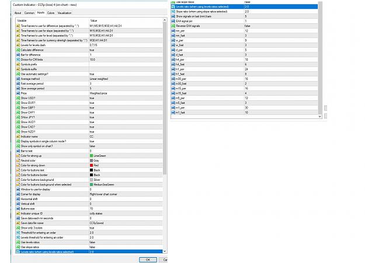Click the icon beside 'Reverse EAX signals'
365x263 pixels.
point(173,26)
